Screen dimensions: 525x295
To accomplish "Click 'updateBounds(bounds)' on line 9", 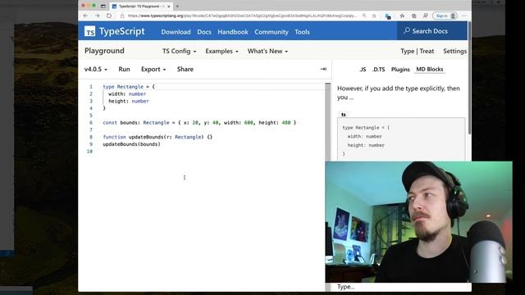I will point(131,144).
